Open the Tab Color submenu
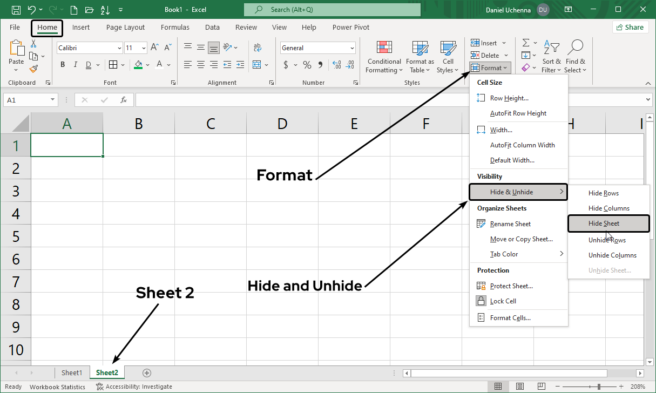Viewport: 656px width, 393px height. (x=504, y=254)
